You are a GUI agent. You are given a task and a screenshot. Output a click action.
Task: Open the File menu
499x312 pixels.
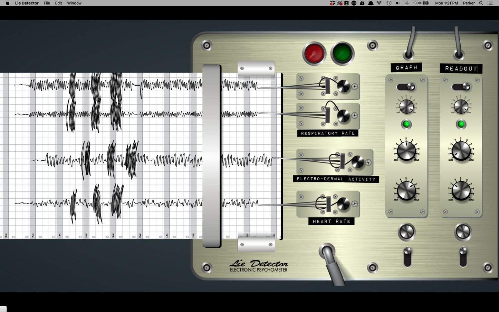tap(47, 3)
